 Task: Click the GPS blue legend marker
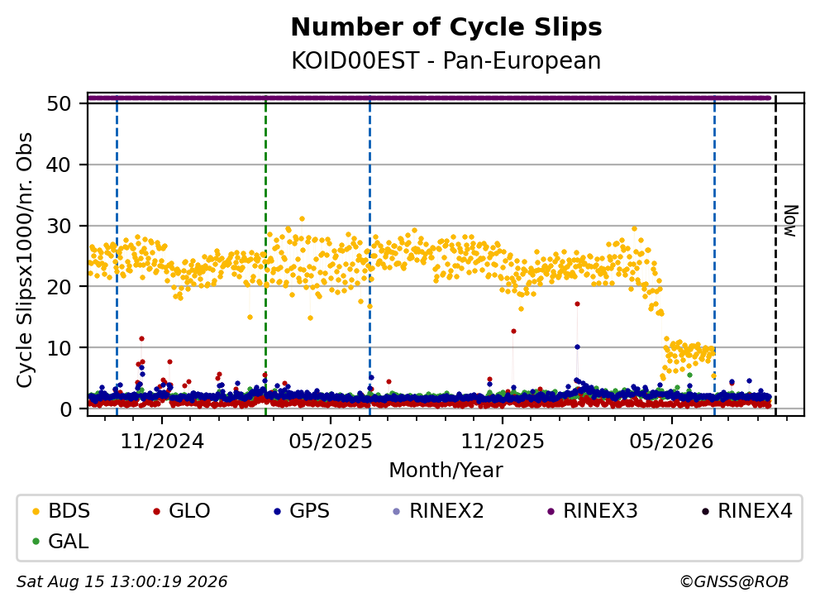point(278,511)
